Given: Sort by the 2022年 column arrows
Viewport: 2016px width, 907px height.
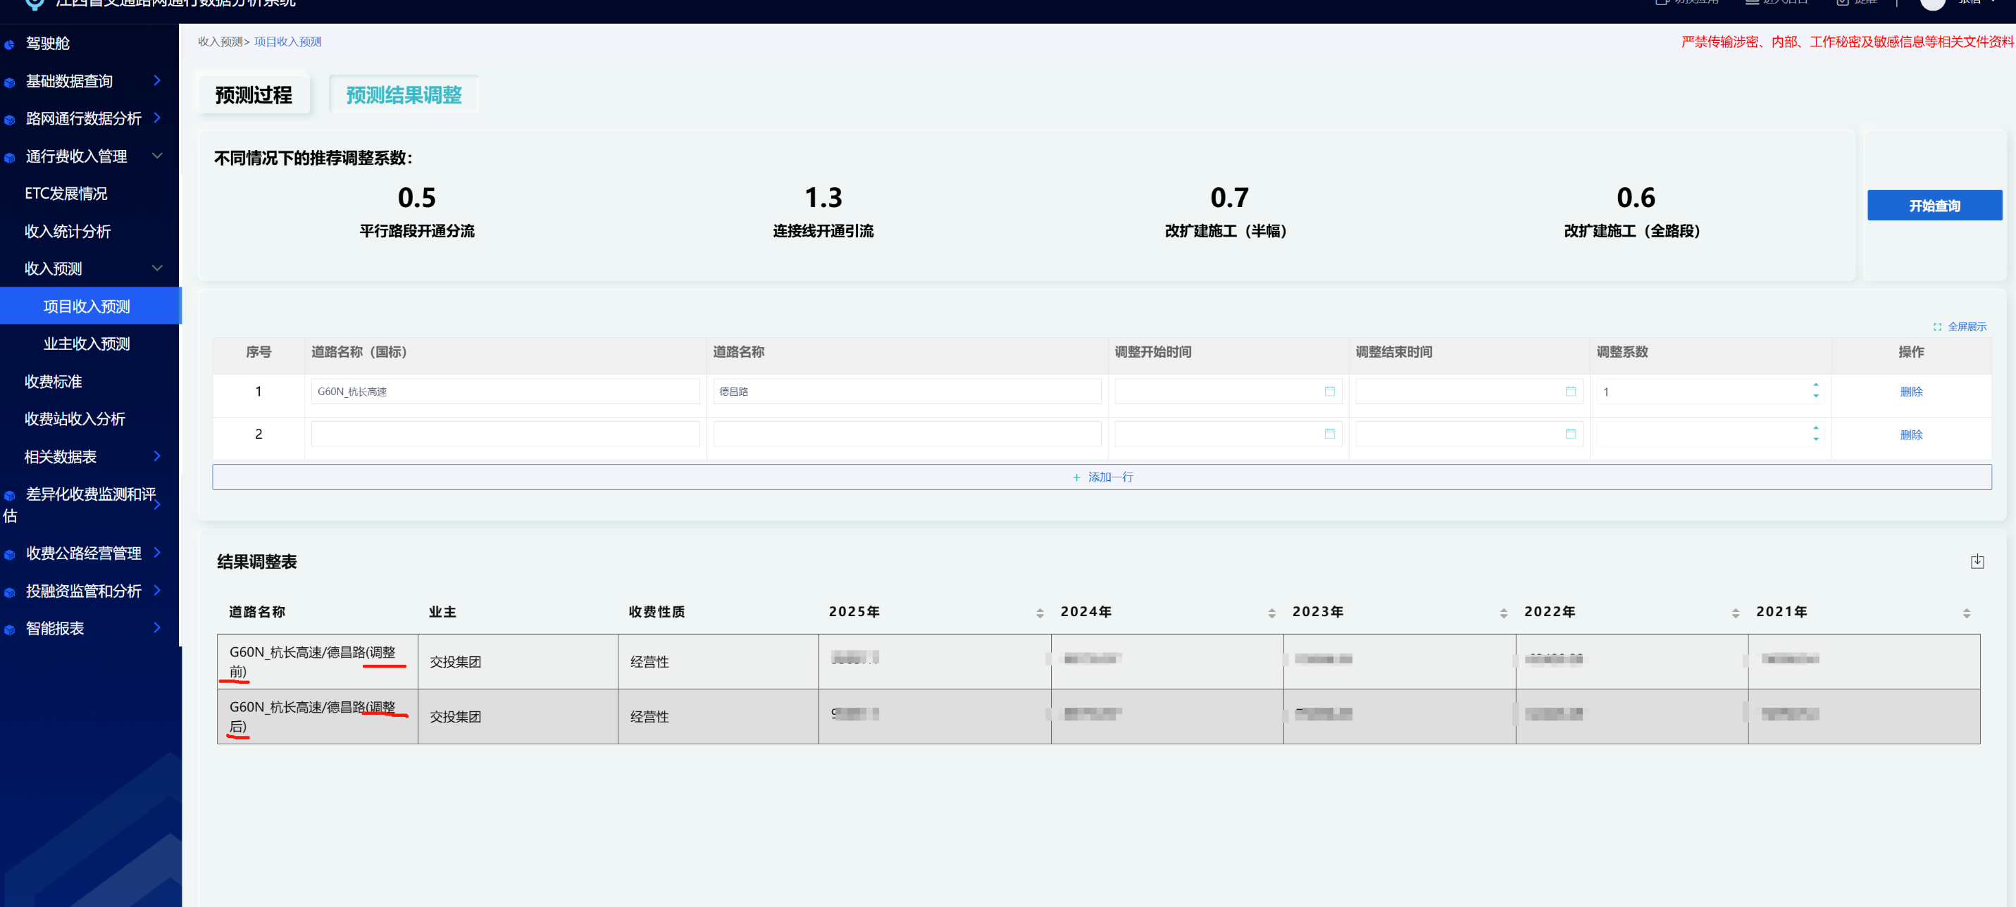Looking at the screenshot, I should [x=1735, y=613].
